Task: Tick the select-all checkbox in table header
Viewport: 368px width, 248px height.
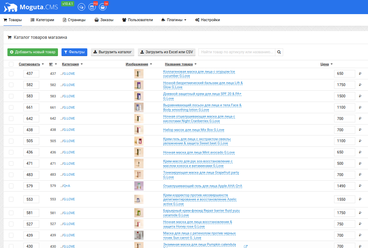Action: pyautogui.click(x=11, y=64)
